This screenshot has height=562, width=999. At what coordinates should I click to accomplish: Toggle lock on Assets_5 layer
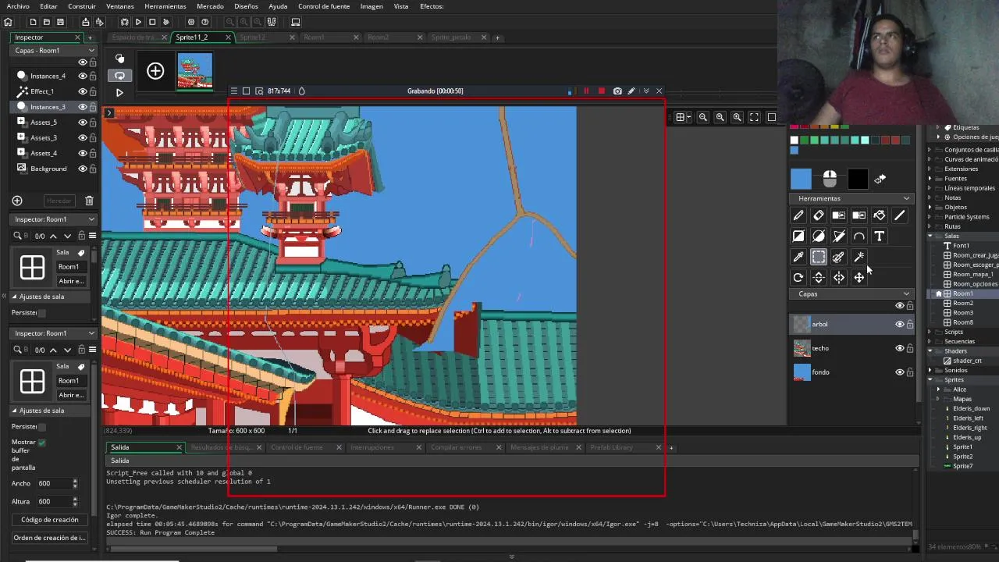click(93, 123)
